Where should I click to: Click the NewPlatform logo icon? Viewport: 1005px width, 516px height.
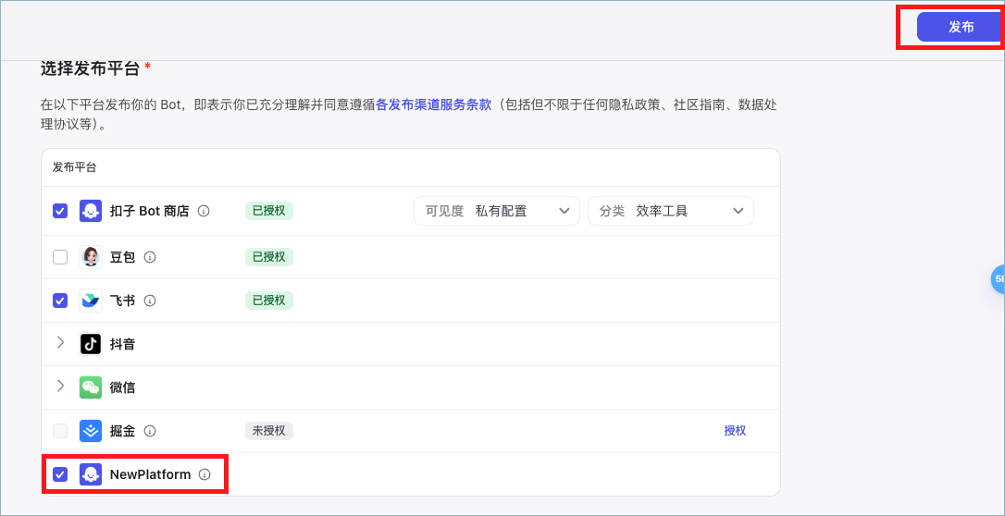[x=91, y=474]
